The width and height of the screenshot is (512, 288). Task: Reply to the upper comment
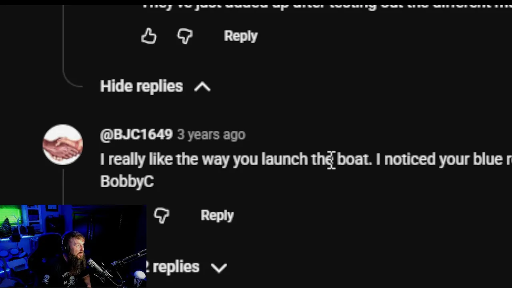(241, 36)
